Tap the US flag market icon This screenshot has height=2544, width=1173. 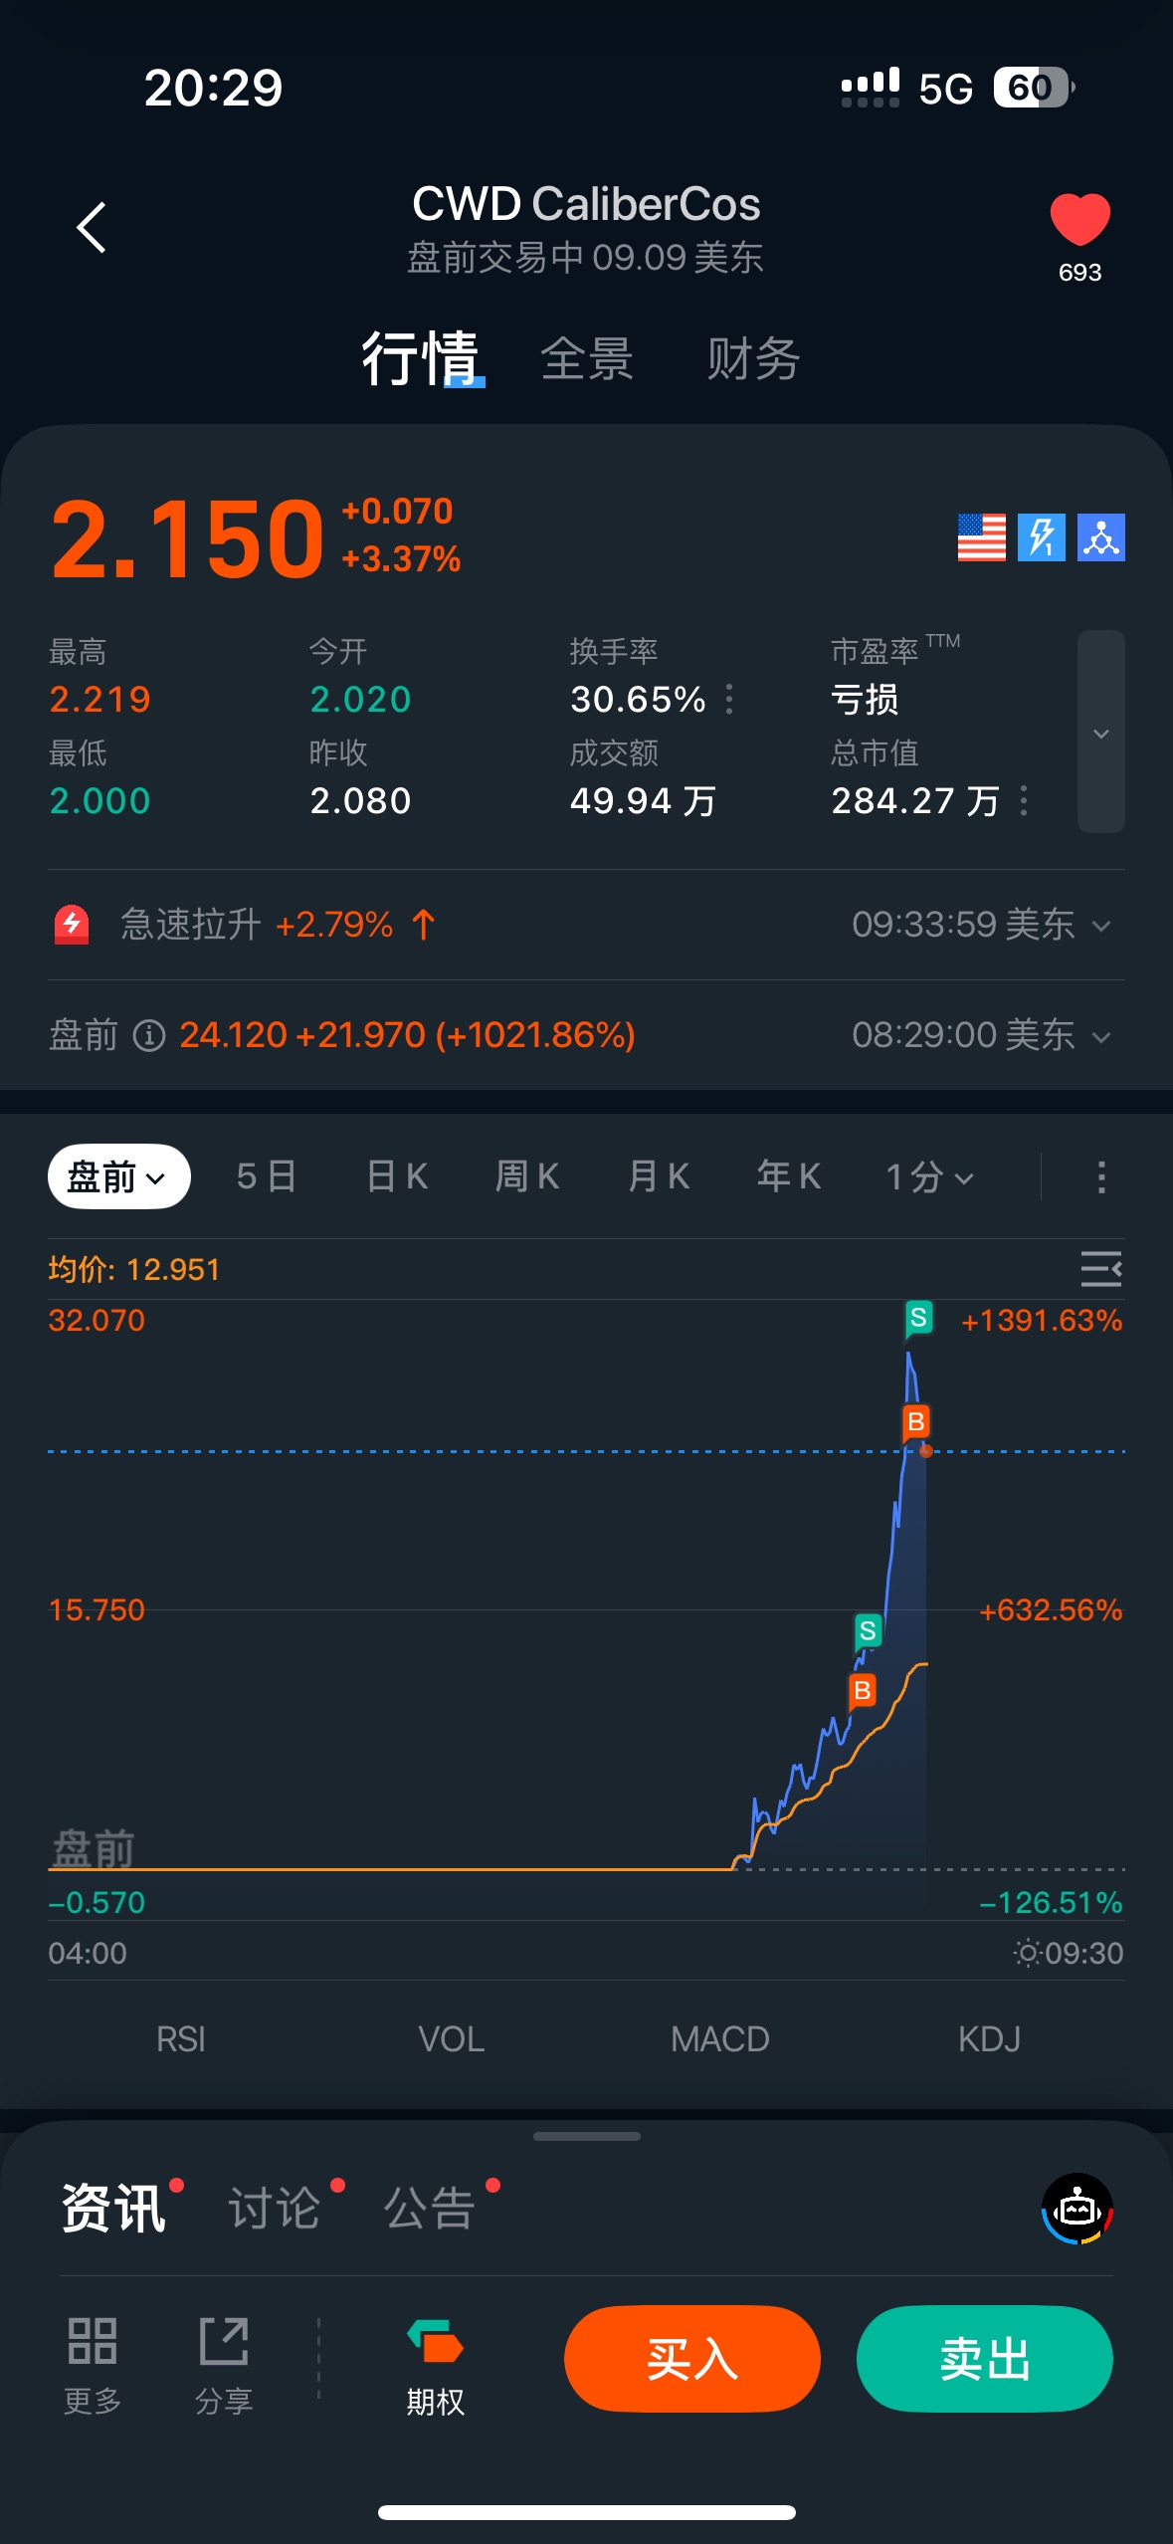click(x=981, y=537)
